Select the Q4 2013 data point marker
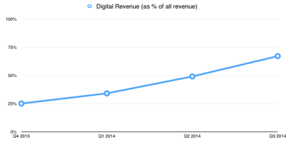 [21, 104]
